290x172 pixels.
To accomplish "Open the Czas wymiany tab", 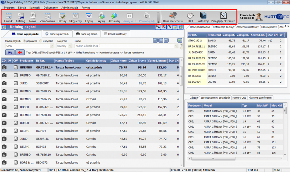I will [x=269, y=27].
